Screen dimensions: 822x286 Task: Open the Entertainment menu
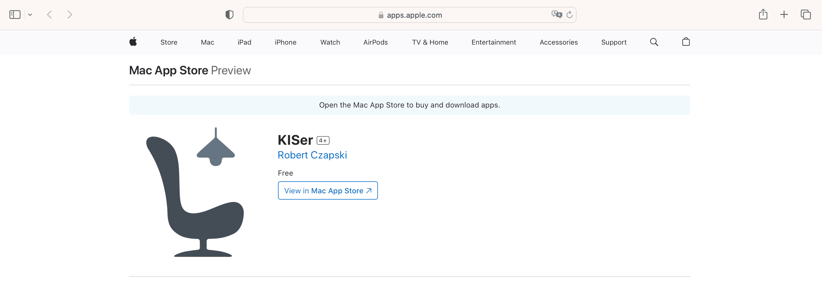(x=494, y=42)
